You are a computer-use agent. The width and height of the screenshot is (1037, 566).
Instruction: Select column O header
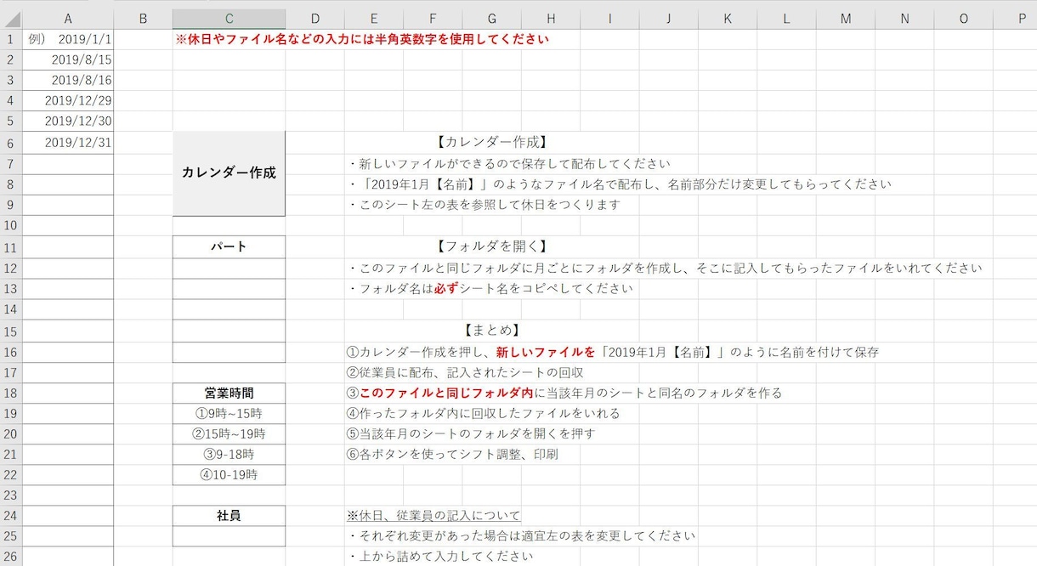[x=963, y=19]
